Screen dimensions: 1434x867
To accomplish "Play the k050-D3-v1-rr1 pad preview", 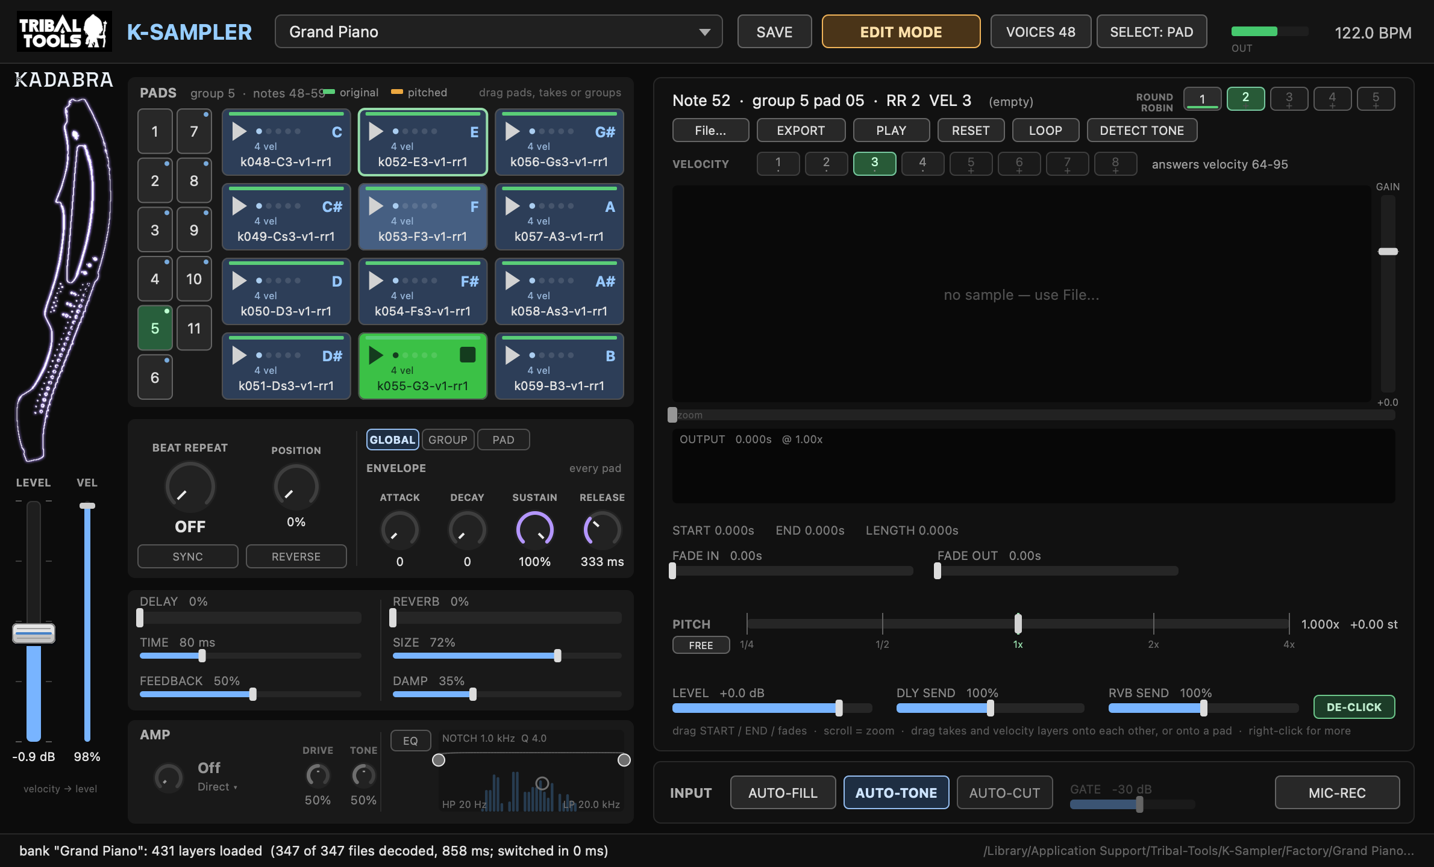I will (x=239, y=281).
